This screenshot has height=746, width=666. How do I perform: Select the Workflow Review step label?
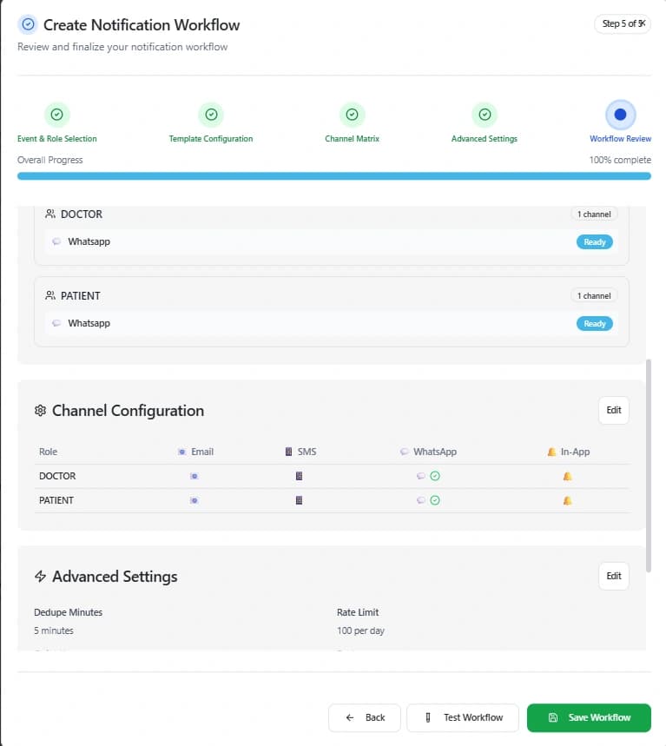620,138
